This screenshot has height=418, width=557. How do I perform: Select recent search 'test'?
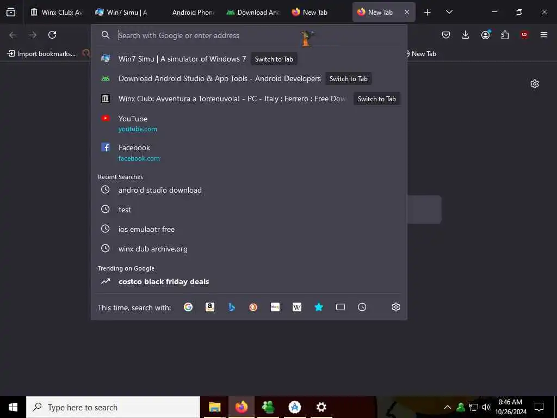(249, 210)
